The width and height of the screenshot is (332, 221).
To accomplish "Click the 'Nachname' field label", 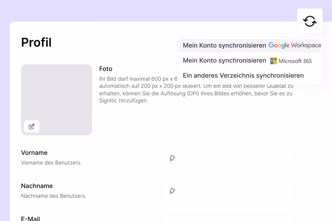I will (x=37, y=186).
